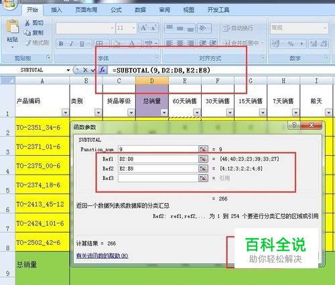Click the align right icon
This screenshot has height=285, width=335.
[190, 43]
